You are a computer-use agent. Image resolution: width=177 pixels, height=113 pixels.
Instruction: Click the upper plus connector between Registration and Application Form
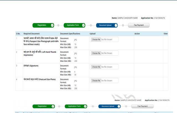click(x=58, y=25)
